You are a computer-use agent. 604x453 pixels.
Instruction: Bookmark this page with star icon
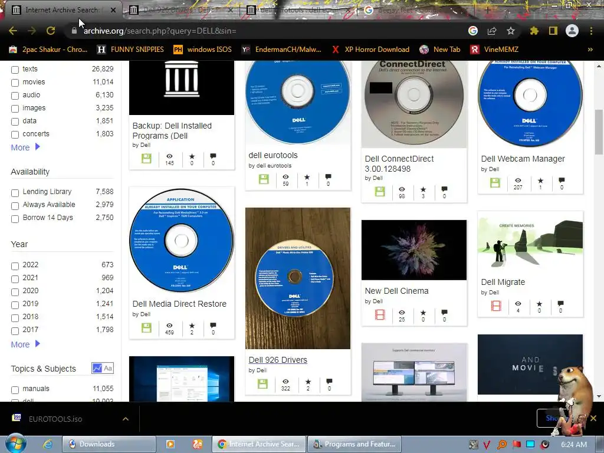[511, 31]
